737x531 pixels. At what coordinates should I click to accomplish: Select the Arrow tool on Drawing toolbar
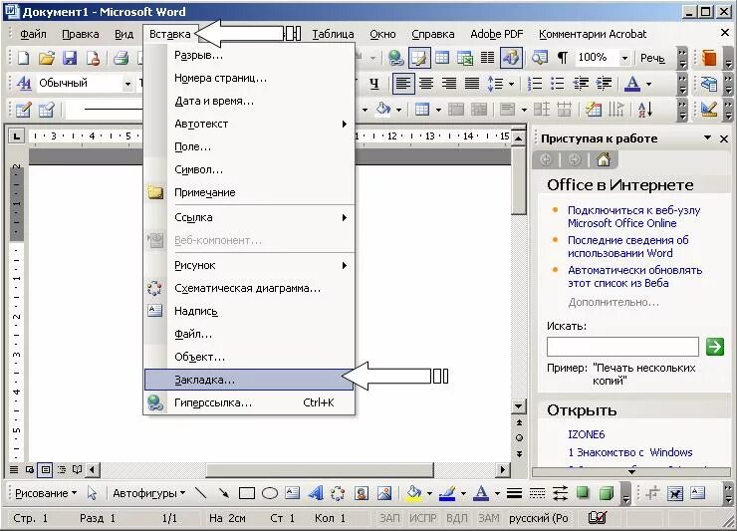coord(224,493)
